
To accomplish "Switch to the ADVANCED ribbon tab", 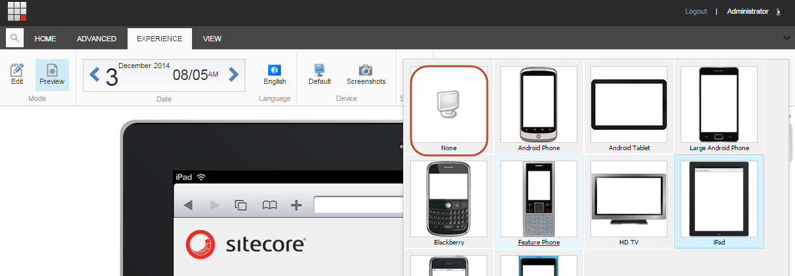I will (x=96, y=39).
